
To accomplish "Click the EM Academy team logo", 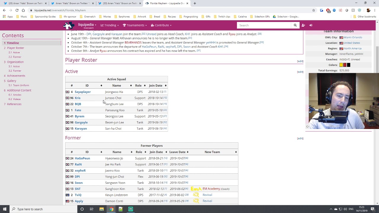I will point(196,189).
